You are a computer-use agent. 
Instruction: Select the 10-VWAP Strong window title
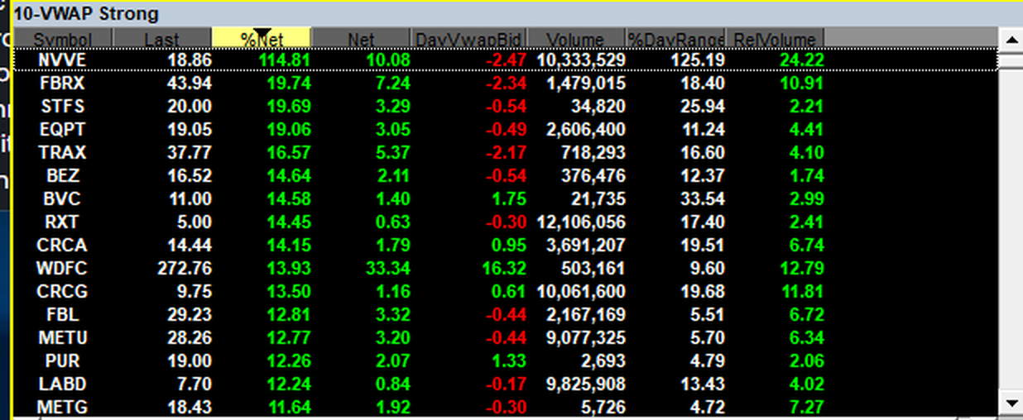86,14
